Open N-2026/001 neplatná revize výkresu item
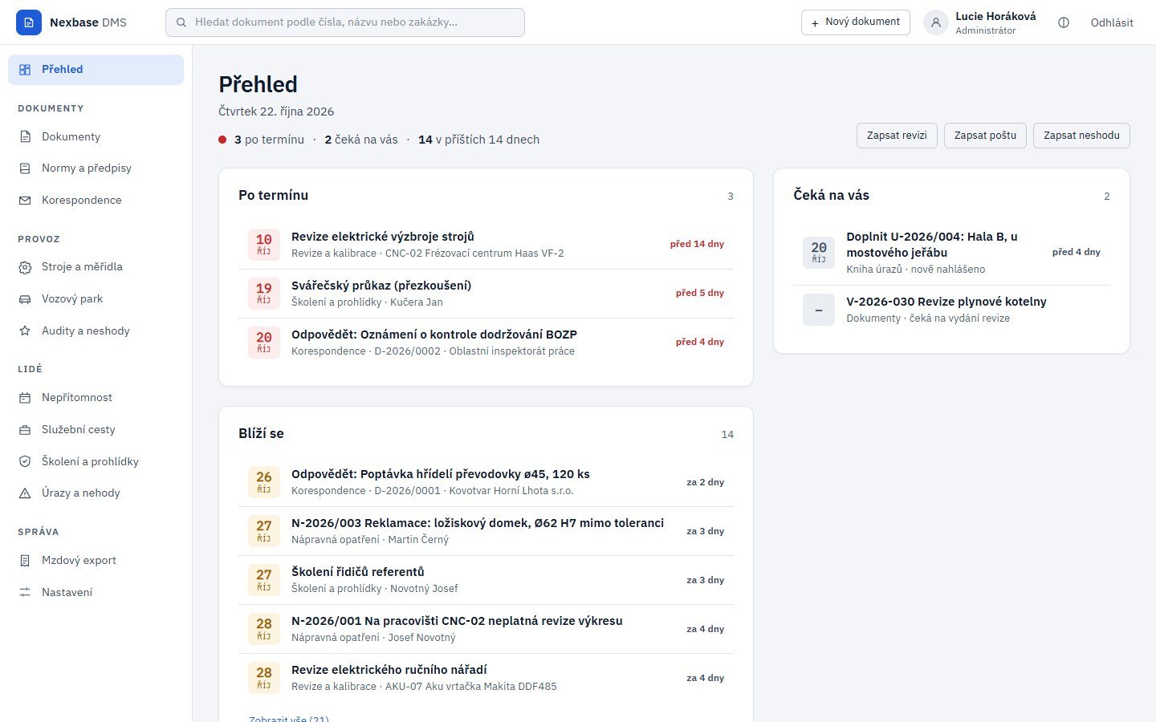1156x722 pixels. point(486,630)
